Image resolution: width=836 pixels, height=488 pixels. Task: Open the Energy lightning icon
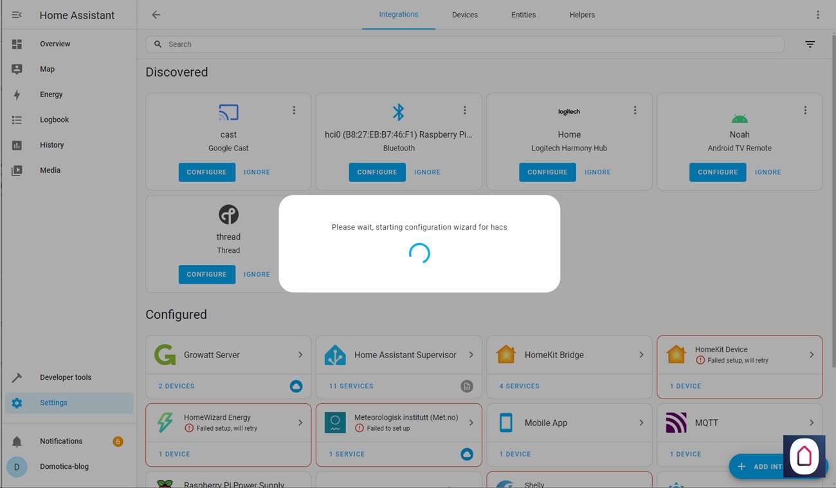pos(17,95)
